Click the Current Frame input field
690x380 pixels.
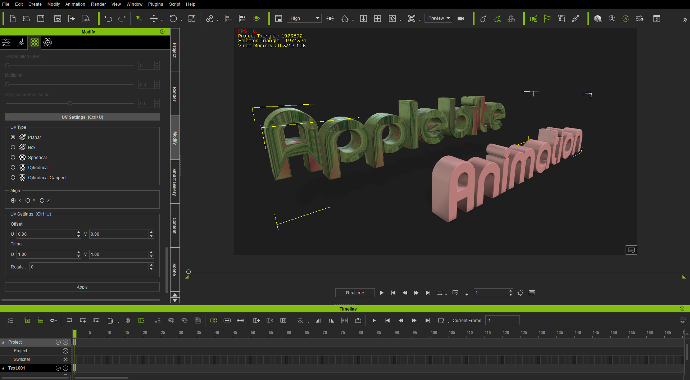pos(502,321)
